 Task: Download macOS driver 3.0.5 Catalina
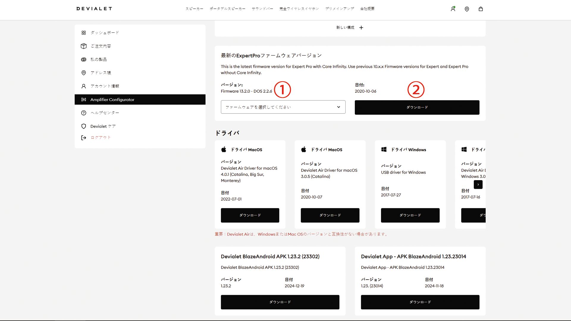coord(330,215)
